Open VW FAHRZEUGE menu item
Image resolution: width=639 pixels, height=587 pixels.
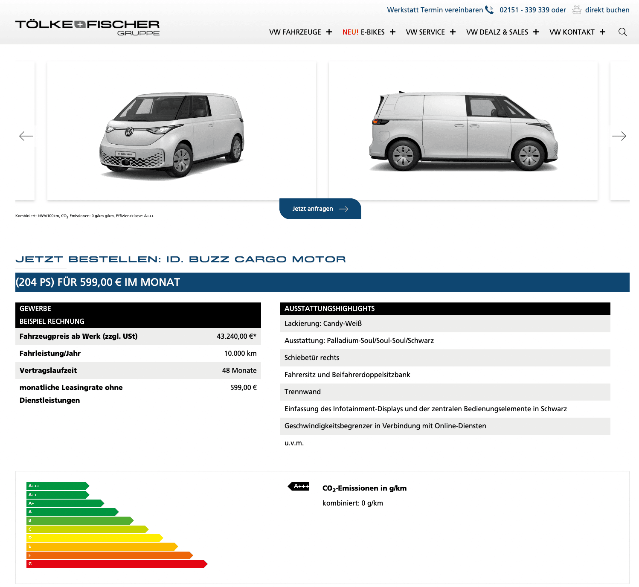295,32
